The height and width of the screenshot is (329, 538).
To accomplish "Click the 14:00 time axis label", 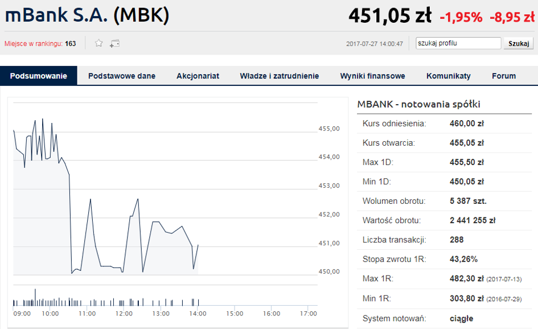I will coord(198,314).
